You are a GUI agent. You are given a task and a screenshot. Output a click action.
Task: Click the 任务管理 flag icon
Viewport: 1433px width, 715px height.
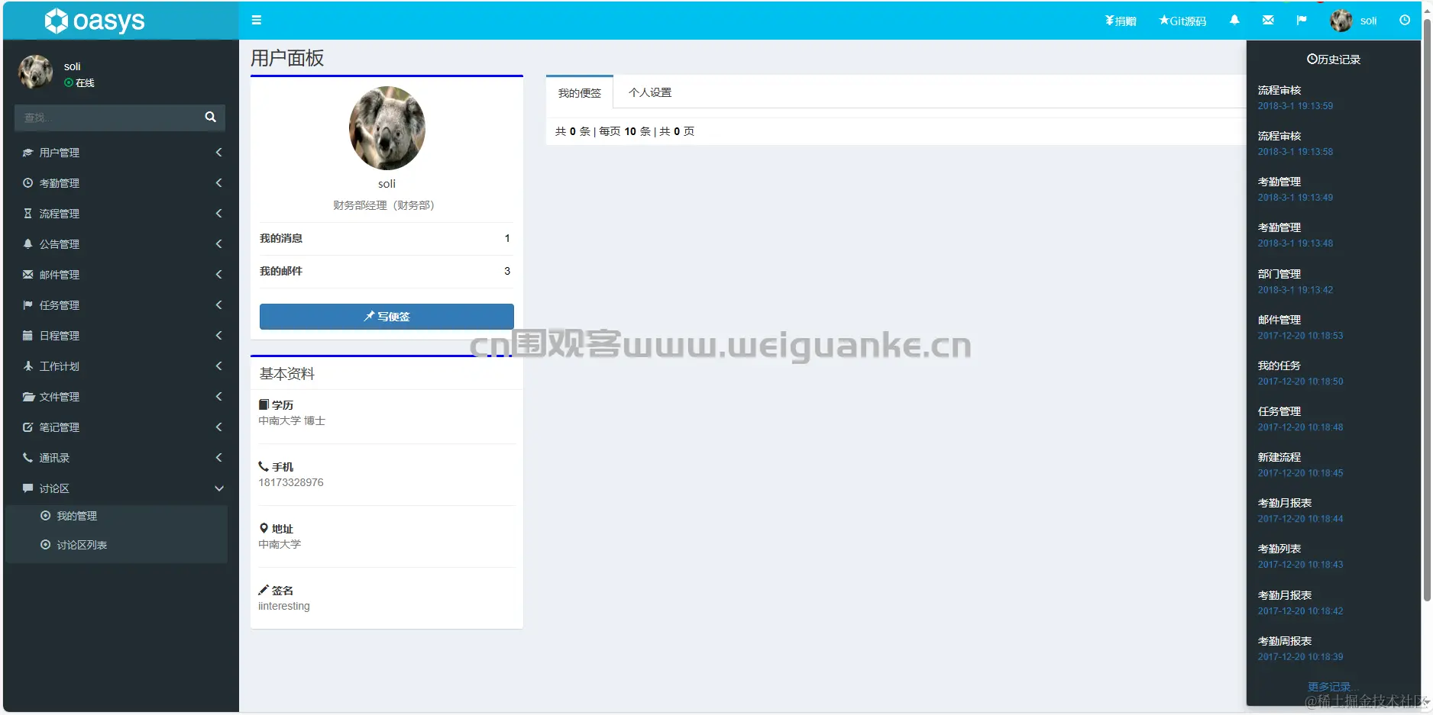(x=27, y=305)
